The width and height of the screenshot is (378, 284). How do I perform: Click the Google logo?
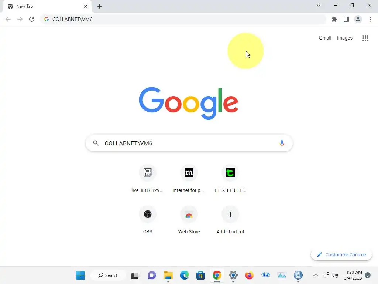[x=189, y=104]
